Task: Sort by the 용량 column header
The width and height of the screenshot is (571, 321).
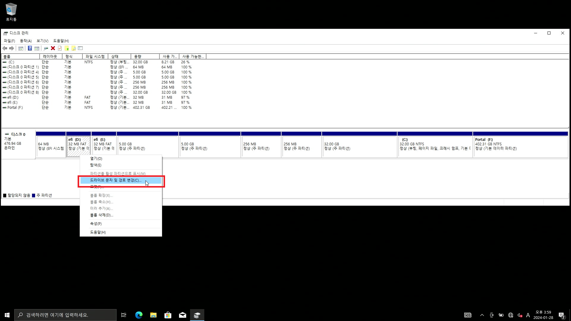Action: (145, 56)
